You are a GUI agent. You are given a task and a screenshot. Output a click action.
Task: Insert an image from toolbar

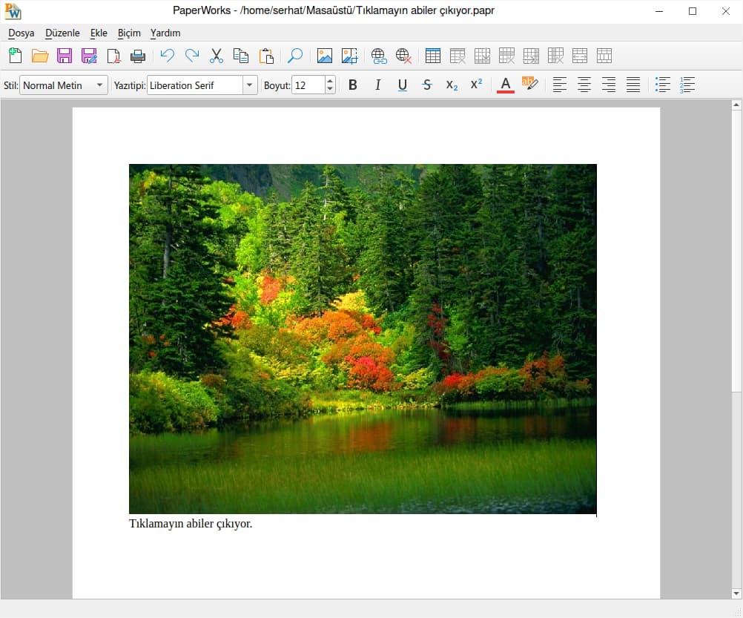325,56
